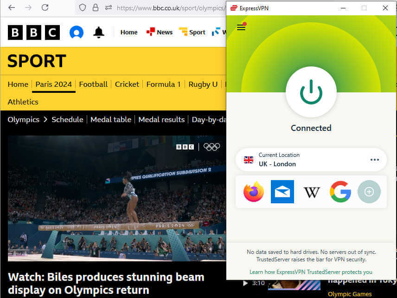
Task: Go forward in the browser
Action: tap(28, 7)
